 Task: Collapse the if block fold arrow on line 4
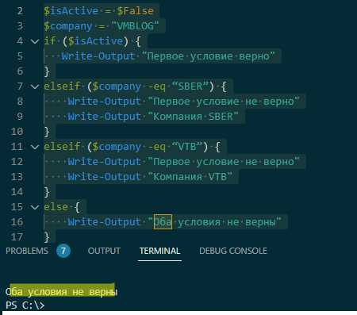click(x=35, y=41)
